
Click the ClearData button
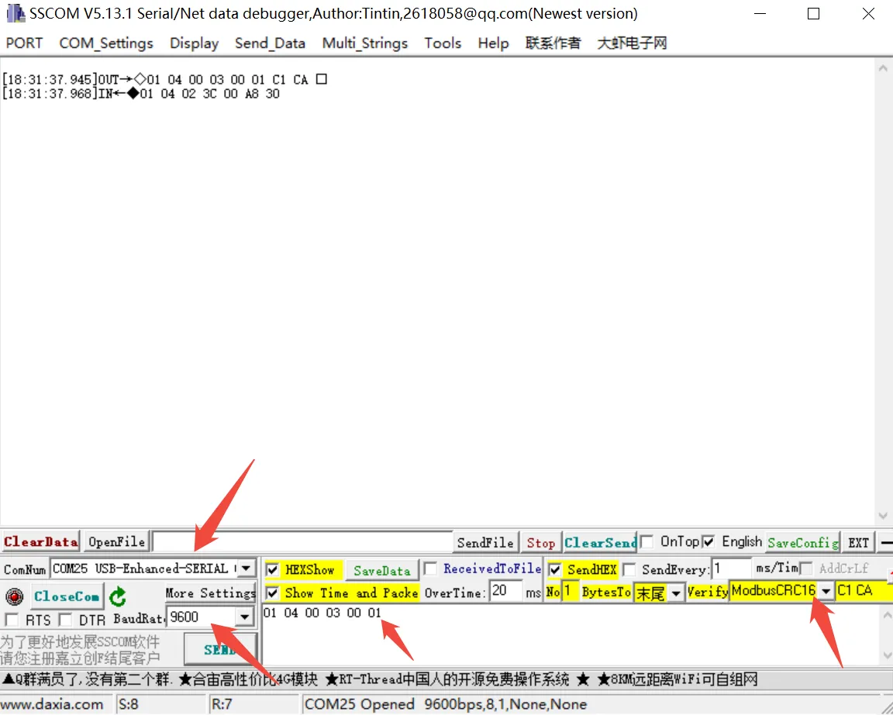[40, 542]
